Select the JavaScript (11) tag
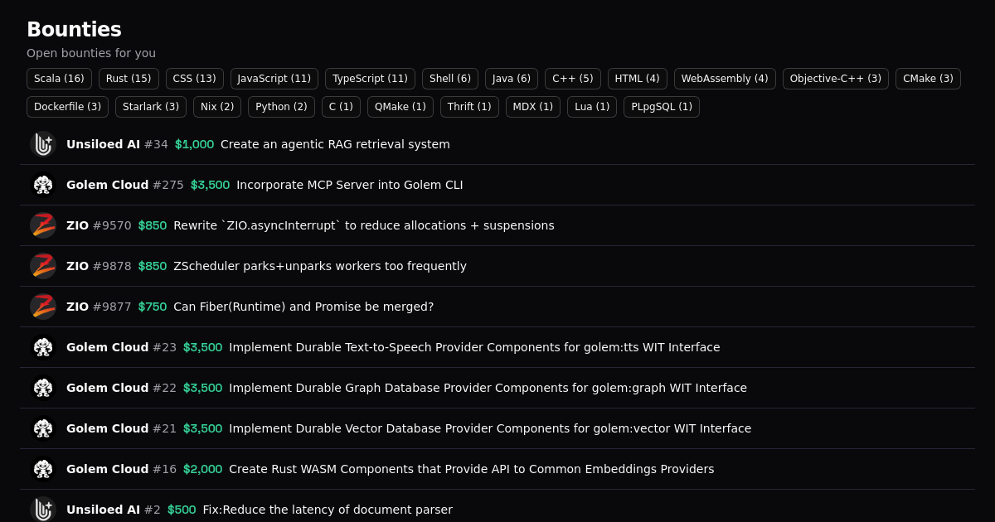This screenshot has width=995, height=522. point(274,79)
